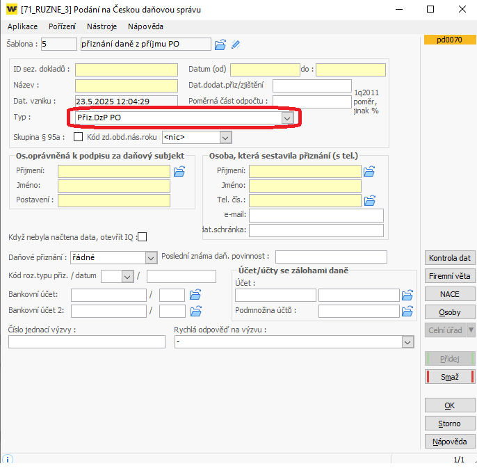Click the dat.schránka input field
The height and width of the screenshot is (468, 477).
[x=316, y=230]
